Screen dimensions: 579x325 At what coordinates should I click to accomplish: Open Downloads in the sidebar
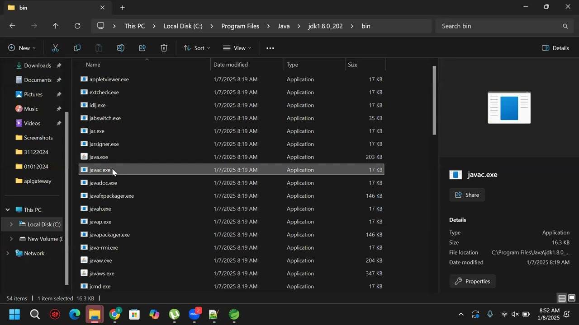pyautogui.click(x=38, y=65)
